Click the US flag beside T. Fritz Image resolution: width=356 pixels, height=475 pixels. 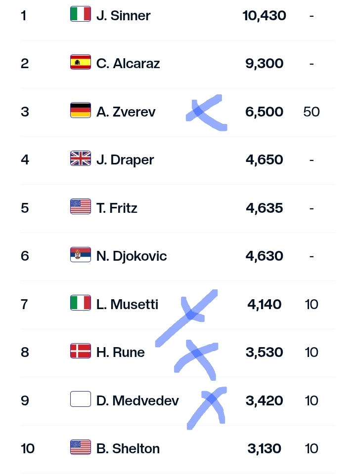[x=81, y=206]
